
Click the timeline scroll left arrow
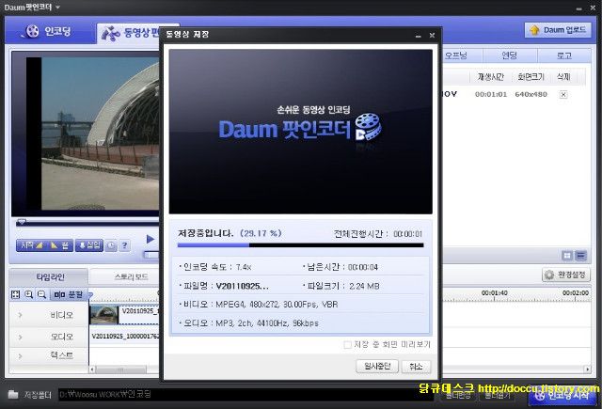92,370
